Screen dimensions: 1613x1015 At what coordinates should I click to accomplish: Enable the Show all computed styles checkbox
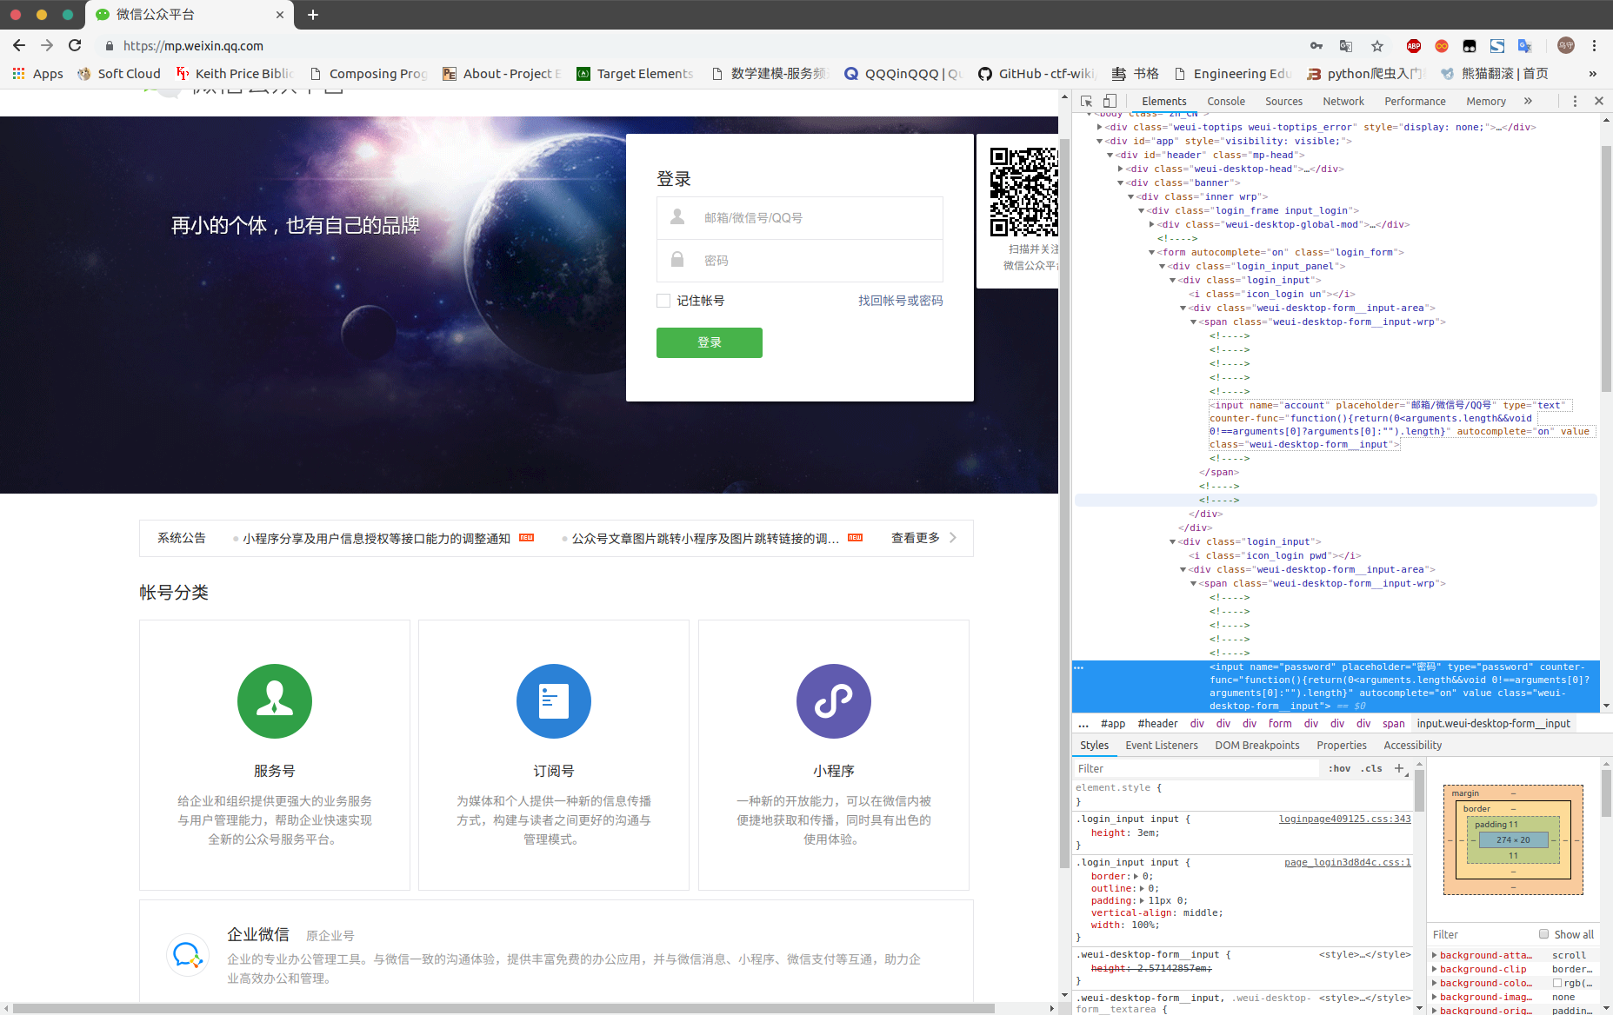(x=1544, y=934)
